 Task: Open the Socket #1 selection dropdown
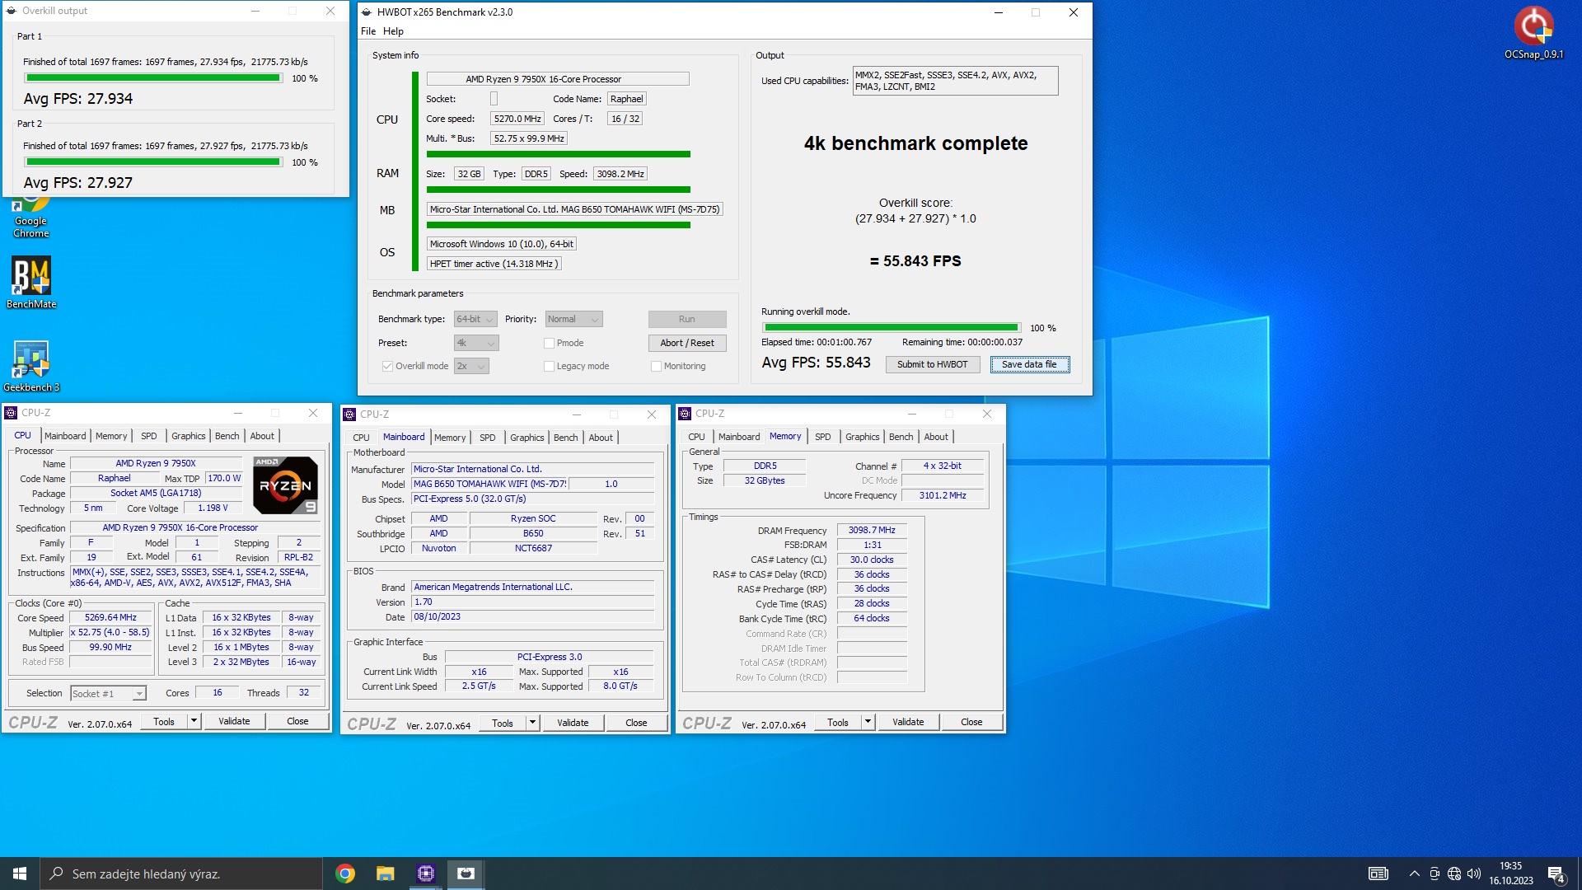pos(108,694)
